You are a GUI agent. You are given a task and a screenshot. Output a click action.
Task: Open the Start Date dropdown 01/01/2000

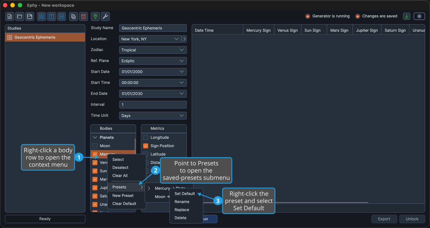pyautogui.click(x=153, y=72)
